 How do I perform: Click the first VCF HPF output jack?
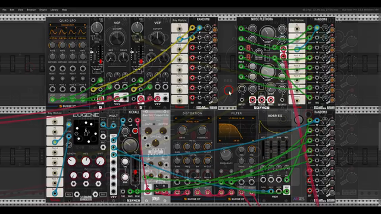(x=125, y=99)
